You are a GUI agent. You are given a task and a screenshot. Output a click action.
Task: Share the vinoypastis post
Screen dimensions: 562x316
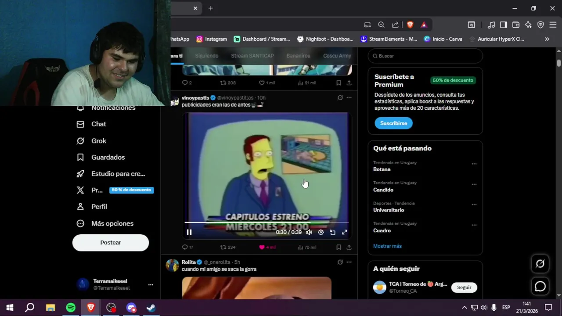(x=349, y=247)
